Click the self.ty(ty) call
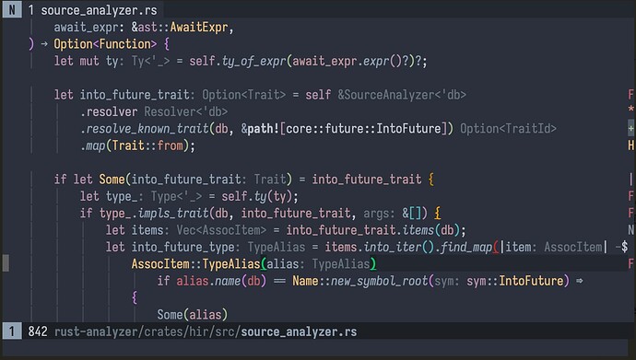 [257, 196]
